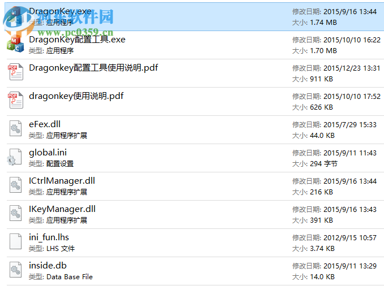Click size value 216 KB
The width and height of the screenshot is (384, 286).
[x=322, y=192]
